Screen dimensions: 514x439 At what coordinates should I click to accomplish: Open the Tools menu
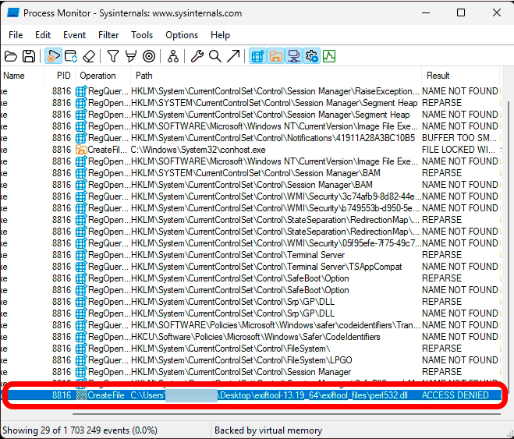click(x=142, y=35)
